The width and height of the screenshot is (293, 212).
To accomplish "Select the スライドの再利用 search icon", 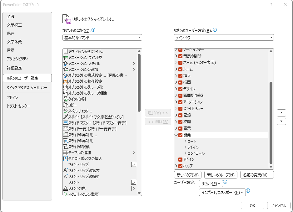I will [x=66, y=141].
